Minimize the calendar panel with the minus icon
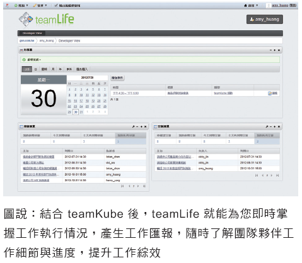 click(270, 50)
